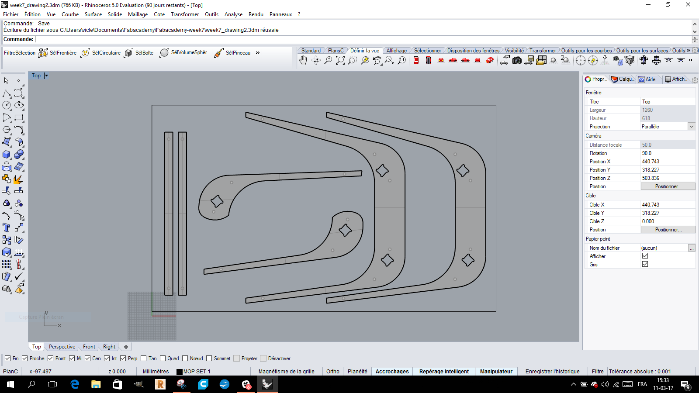The image size is (699, 393).
Task: Select the Pan view hand tool
Action: (303, 60)
